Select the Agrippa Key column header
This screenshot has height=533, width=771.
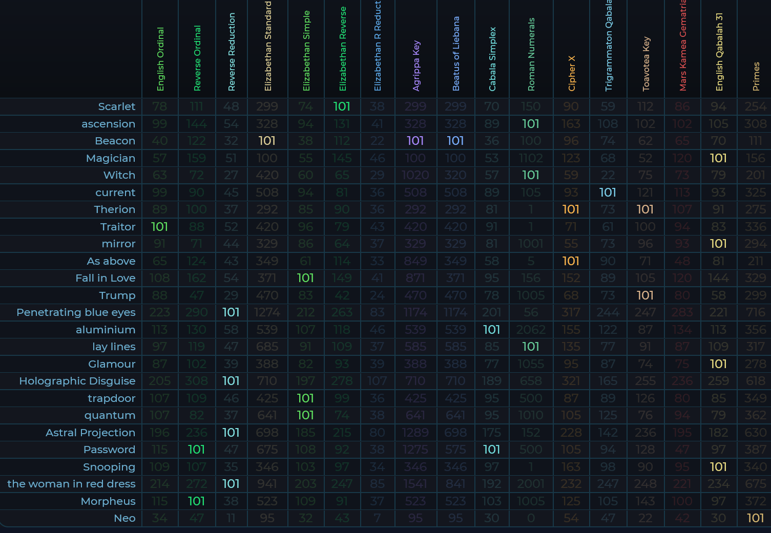416,66
